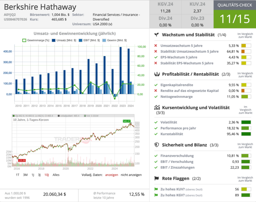256x202 pixels.
Task: Click the Kursentwicklung und Volatilität chart icon
Action: [157, 107]
